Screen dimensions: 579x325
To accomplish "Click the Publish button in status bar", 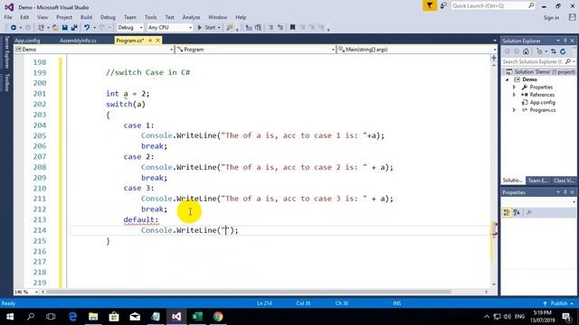I will [558, 303].
